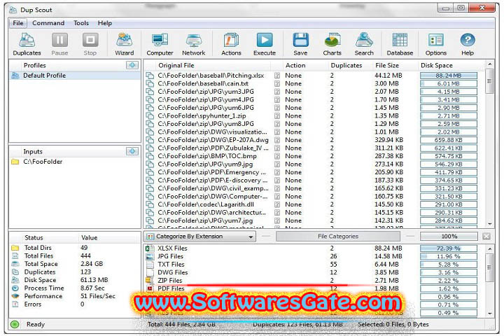Click the duplicate file icon for spyhunter_1.zip
The height and width of the screenshot is (336, 504).
tap(150, 115)
